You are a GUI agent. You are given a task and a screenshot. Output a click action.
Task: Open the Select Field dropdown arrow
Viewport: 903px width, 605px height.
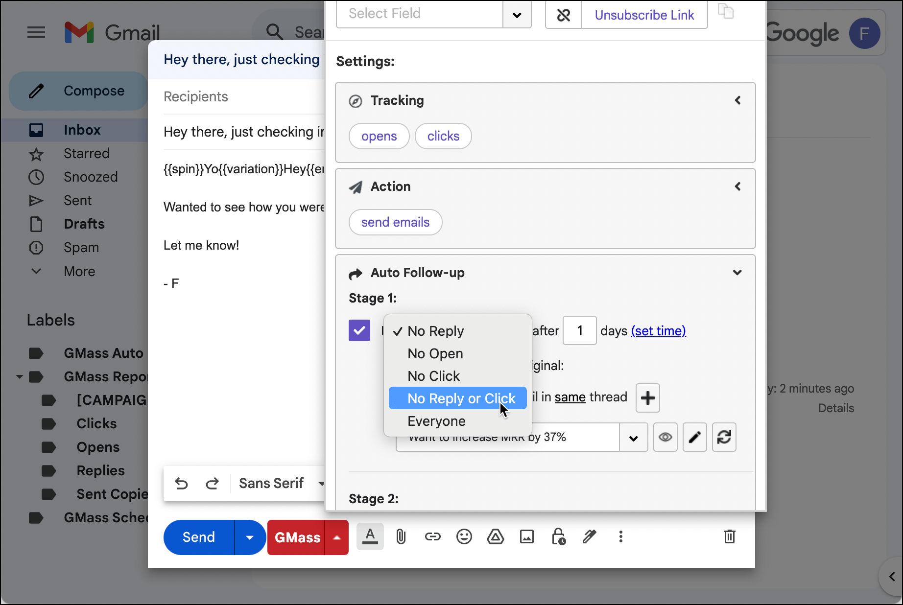pos(517,15)
